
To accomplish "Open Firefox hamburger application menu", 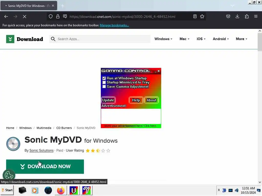I will click(x=256, y=16).
